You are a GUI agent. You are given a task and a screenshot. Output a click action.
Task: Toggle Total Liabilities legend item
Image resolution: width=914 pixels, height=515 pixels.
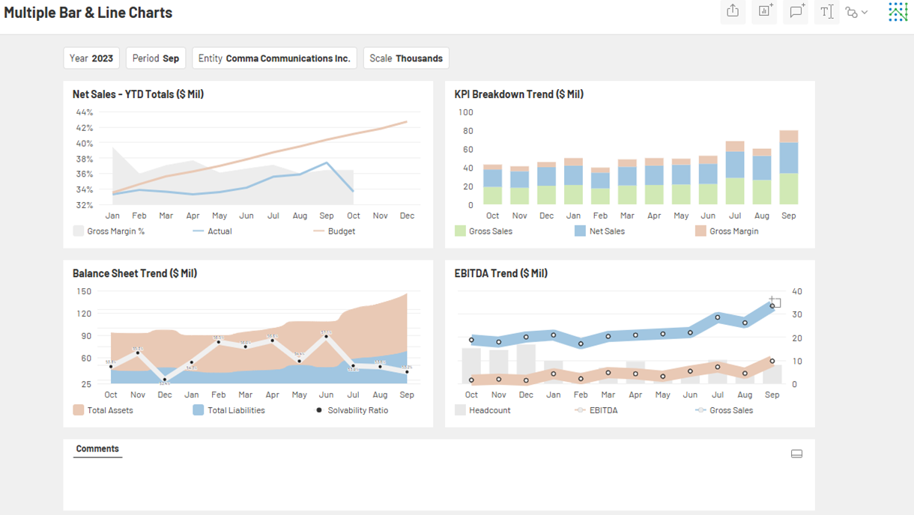[x=228, y=410]
